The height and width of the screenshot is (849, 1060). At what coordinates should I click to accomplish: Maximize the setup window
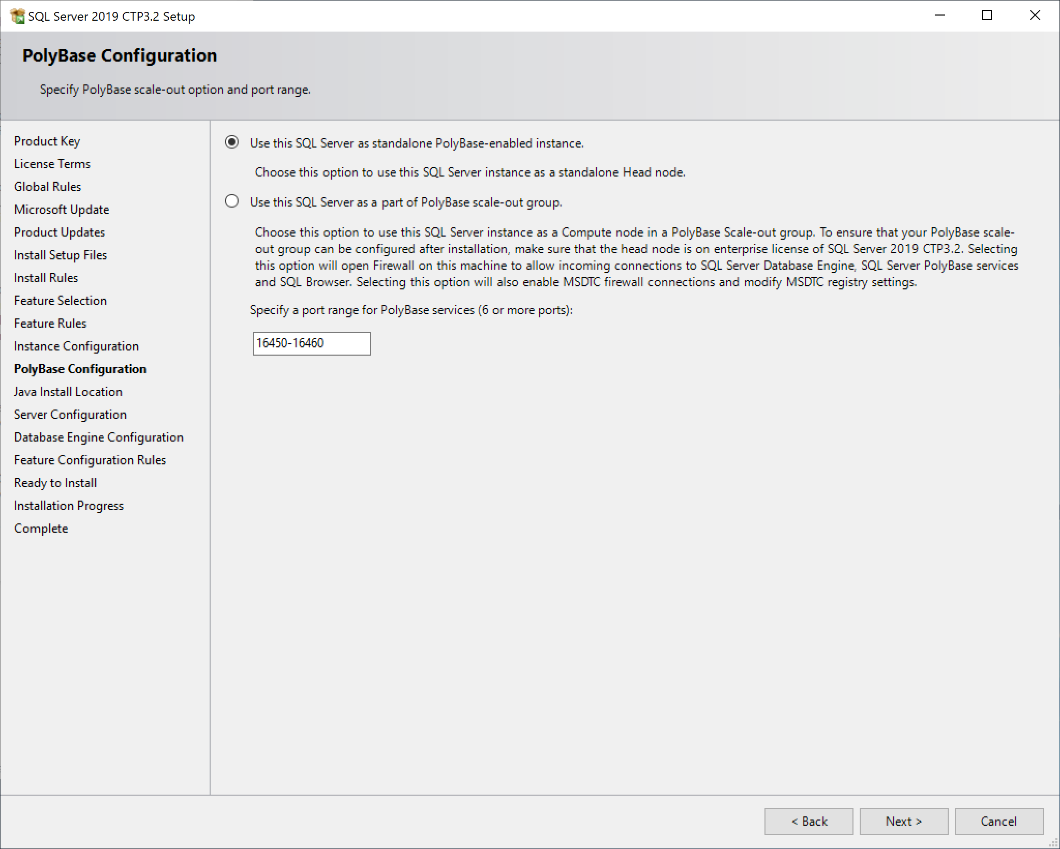[x=987, y=16]
